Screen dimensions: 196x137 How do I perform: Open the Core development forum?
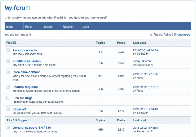(26, 72)
